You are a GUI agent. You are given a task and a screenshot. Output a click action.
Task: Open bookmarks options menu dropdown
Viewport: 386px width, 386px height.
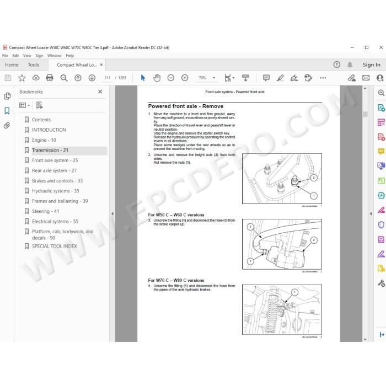pos(25,105)
